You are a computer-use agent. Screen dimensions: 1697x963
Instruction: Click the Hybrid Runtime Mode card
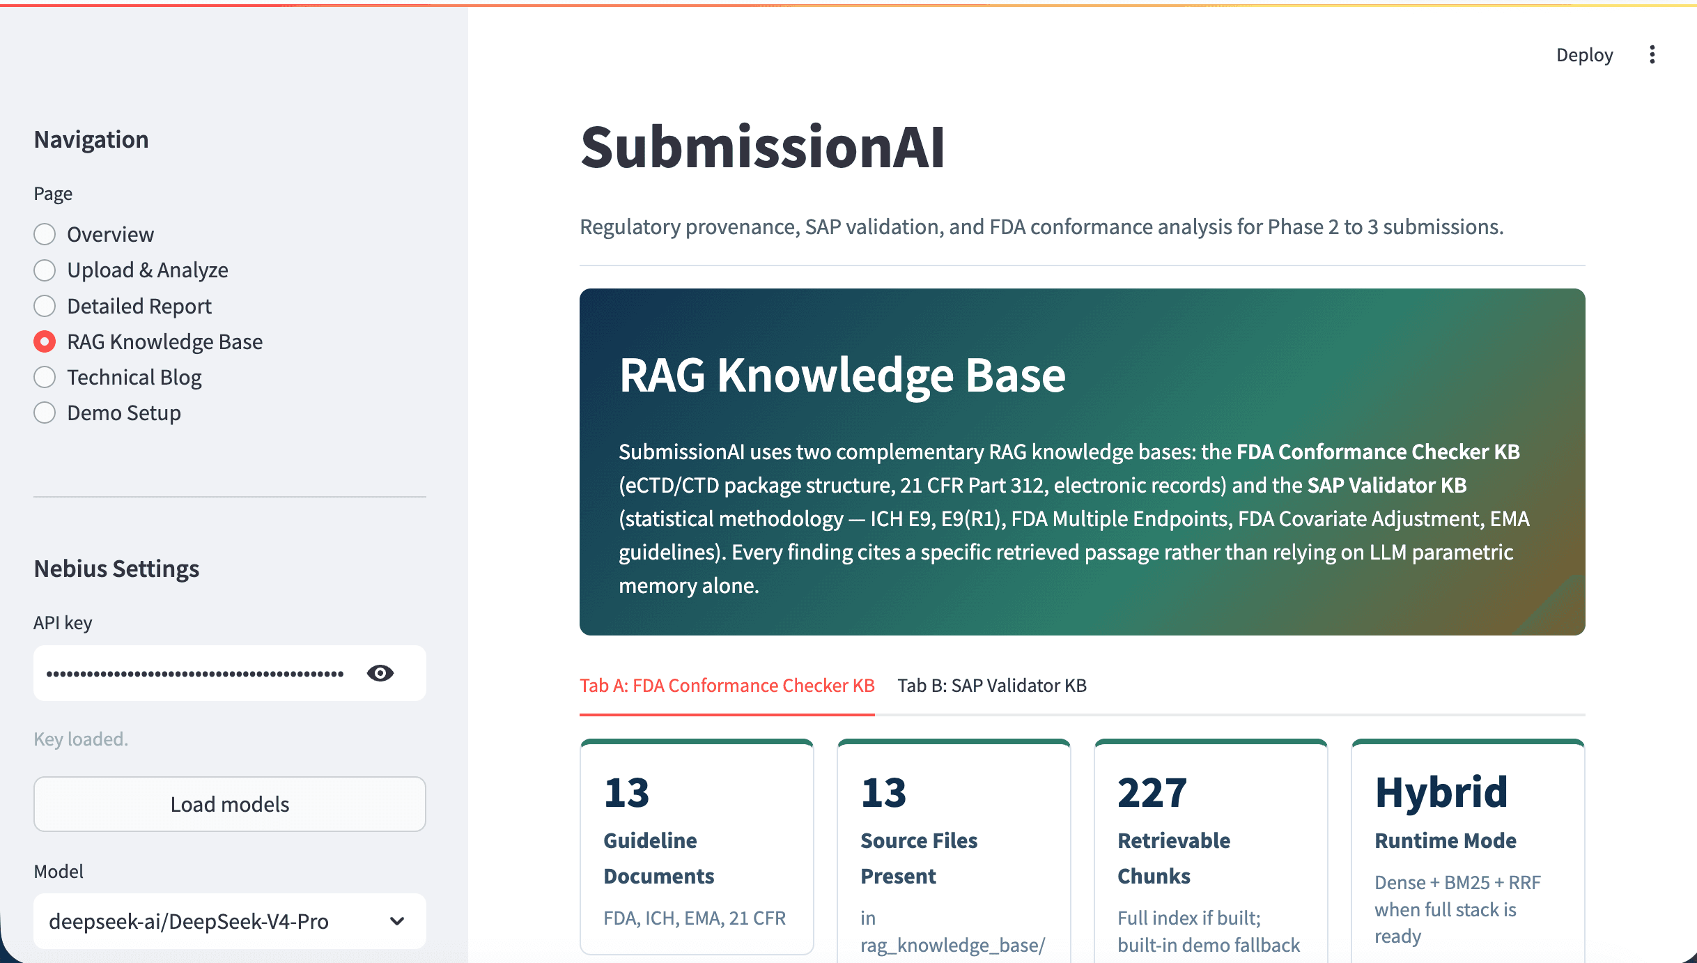tap(1468, 851)
